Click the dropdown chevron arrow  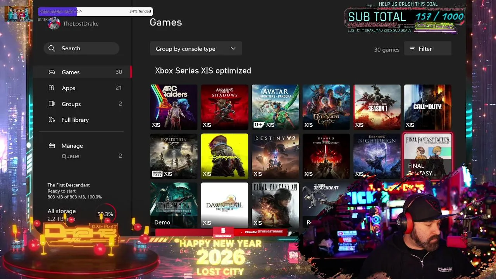(233, 49)
